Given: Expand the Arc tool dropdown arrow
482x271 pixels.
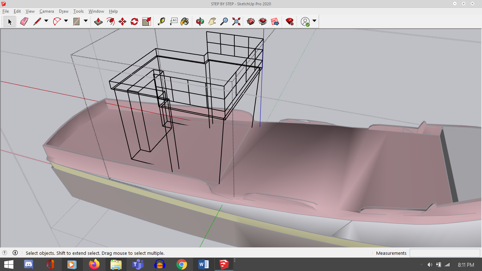Looking at the screenshot, I should tap(66, 21).
